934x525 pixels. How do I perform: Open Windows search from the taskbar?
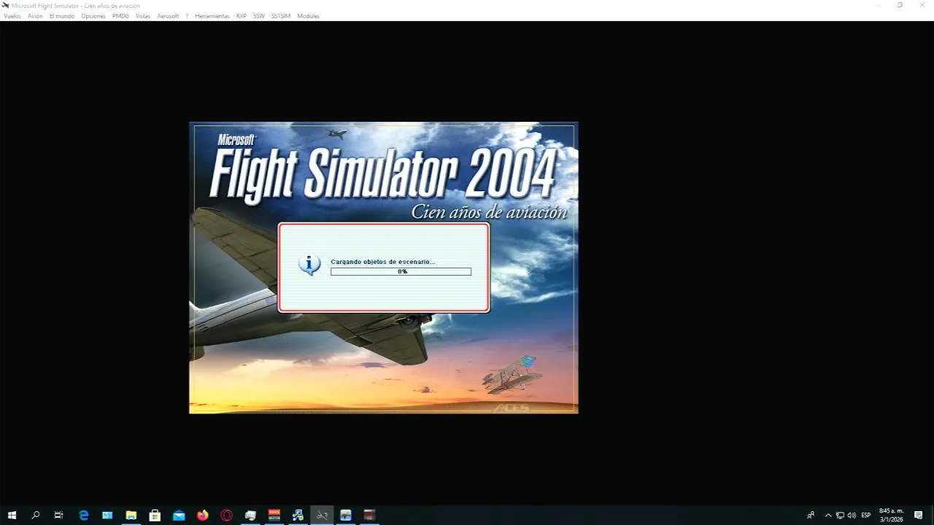pos(35,516)
